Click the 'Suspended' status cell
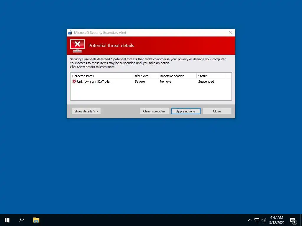The width and height of the screenshot is (302, 226). pos(206,82)
